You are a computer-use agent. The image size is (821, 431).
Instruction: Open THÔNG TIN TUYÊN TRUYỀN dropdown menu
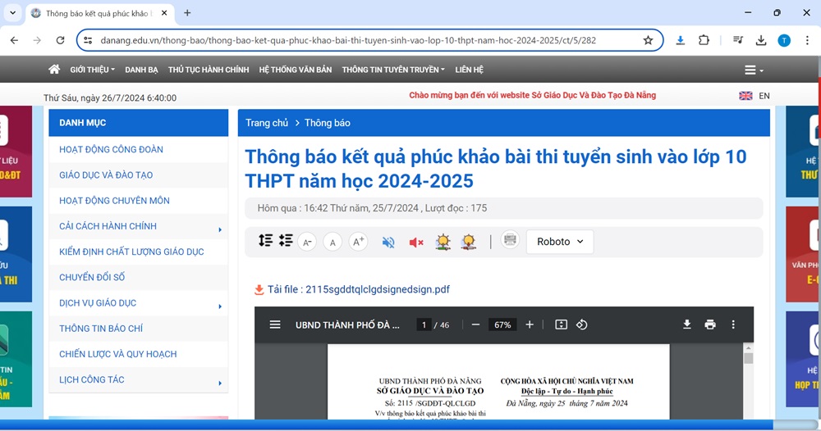click(x=393, y=70)
